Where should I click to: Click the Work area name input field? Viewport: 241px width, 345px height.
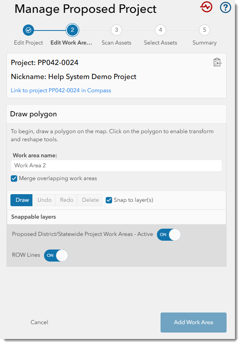(116, 165)
